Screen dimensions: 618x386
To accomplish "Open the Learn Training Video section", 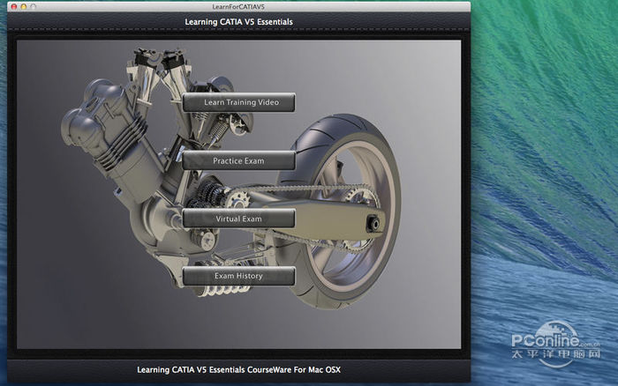I will (x=239, y=102).
